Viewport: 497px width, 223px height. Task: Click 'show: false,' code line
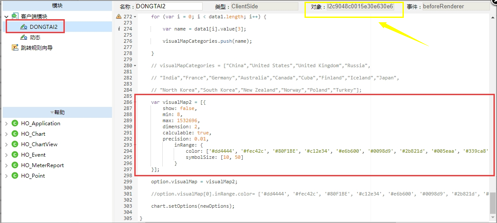(x=180, y=109)
